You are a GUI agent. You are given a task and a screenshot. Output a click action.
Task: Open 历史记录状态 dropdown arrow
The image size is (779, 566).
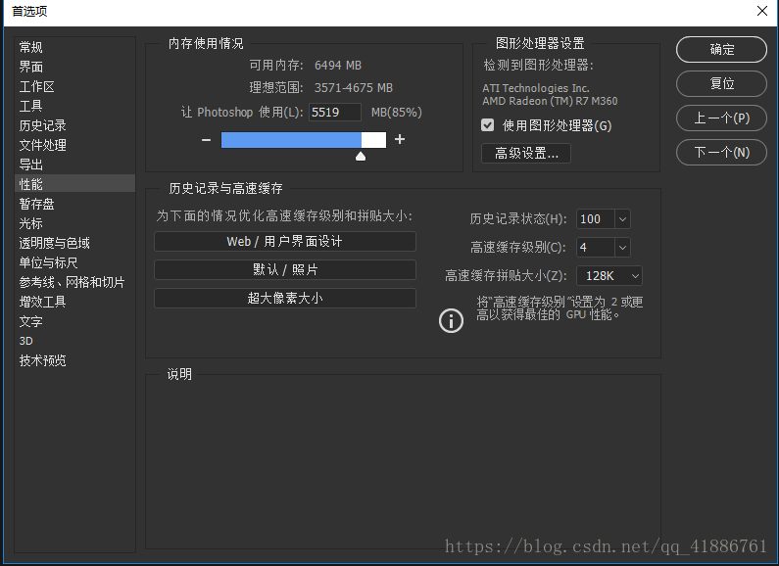click(622, 219)
